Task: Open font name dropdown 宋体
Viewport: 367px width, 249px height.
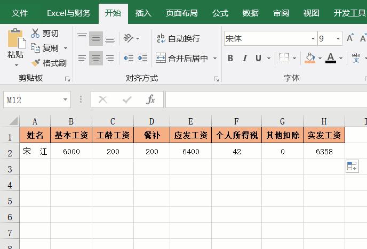Action: coord(313,39)
